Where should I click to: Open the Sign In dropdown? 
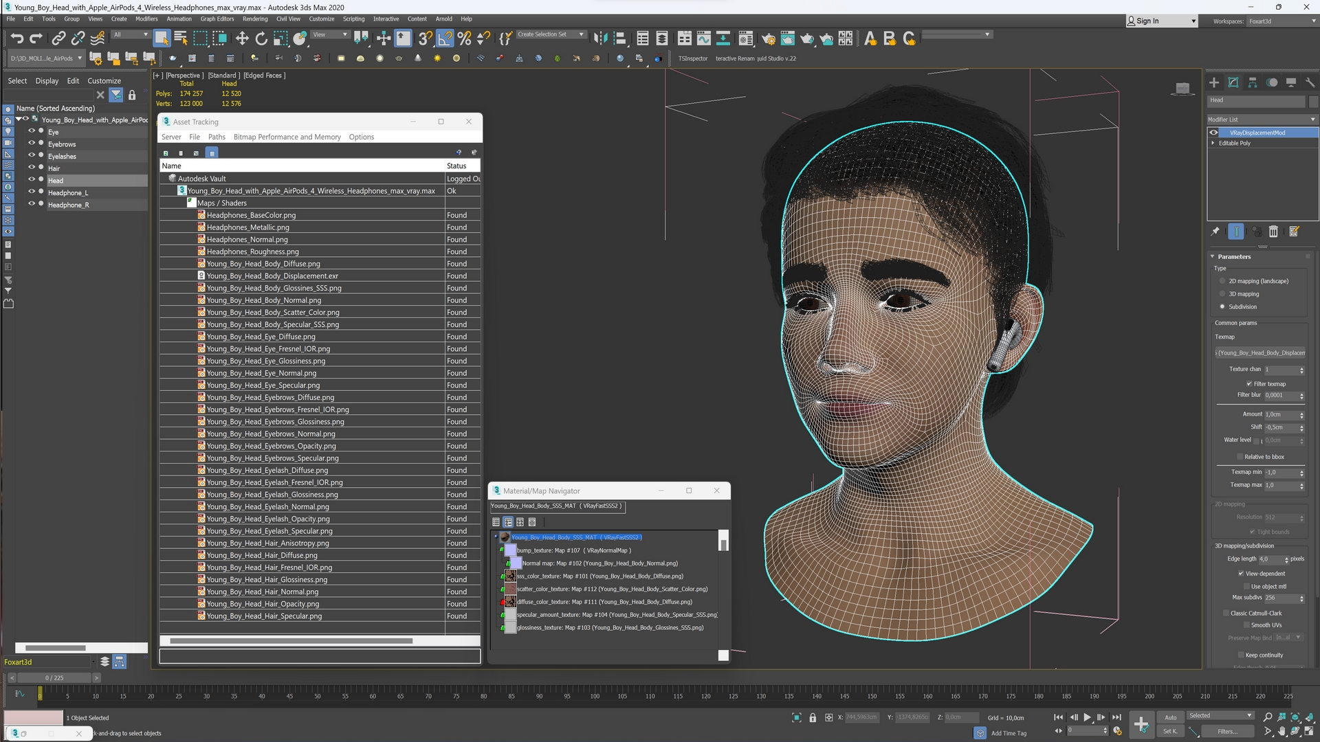click(1162, 21)
